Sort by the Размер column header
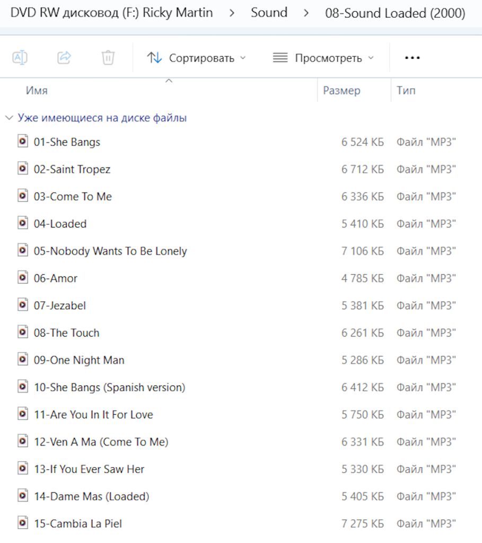This screenshot has height=543, width=482. (x=341, y=91)
